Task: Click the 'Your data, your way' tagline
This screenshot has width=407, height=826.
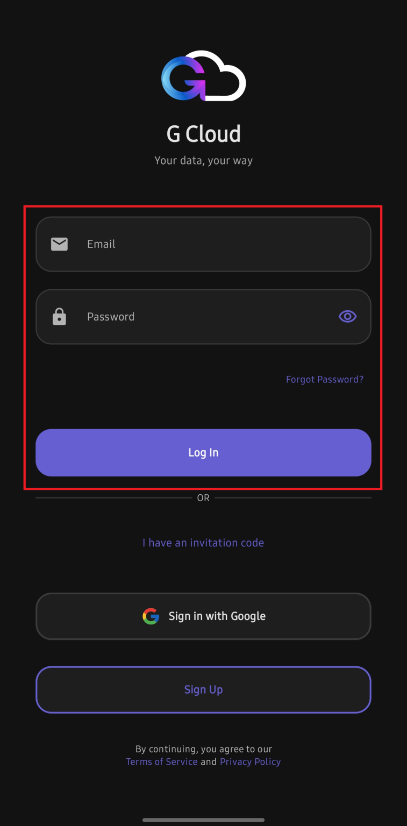Action: 203,160
